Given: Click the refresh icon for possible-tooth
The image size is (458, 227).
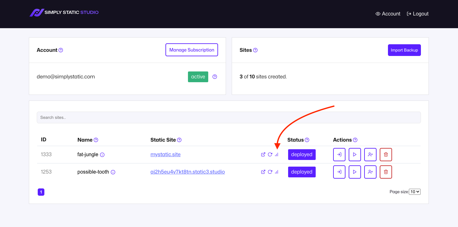Looking at the screenshot, I should click(270, 172).
